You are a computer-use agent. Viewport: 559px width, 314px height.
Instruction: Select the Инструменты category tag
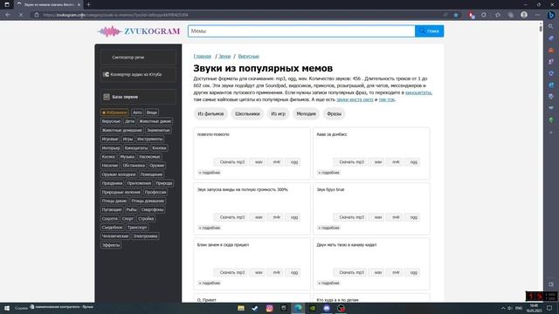[149, 140]
